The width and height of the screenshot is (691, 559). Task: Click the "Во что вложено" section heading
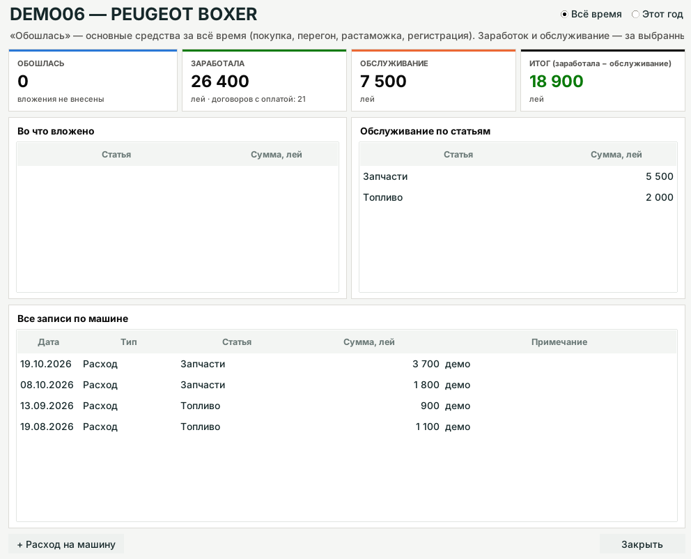[x=56, y=131]
